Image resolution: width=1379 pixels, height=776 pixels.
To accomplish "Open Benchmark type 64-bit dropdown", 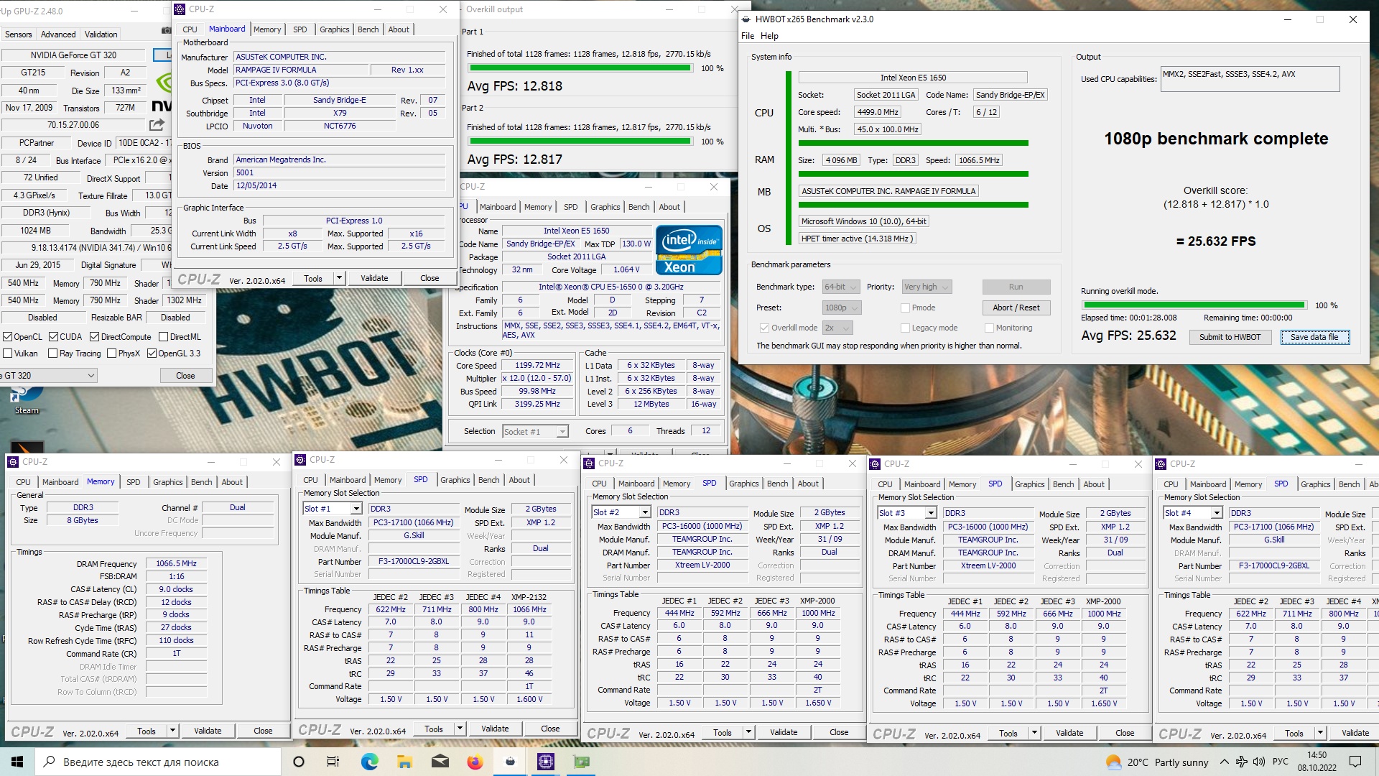I will [840, 287].
